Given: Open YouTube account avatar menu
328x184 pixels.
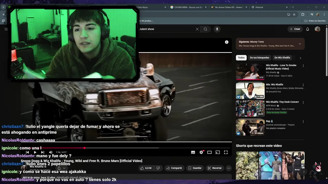Looking at the screenshot, I should coord(317,29).
